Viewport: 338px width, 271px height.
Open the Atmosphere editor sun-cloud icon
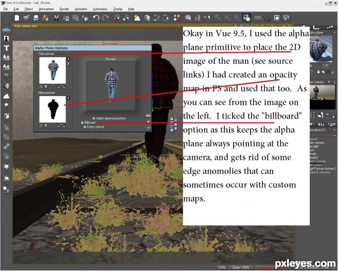[137, 18]
